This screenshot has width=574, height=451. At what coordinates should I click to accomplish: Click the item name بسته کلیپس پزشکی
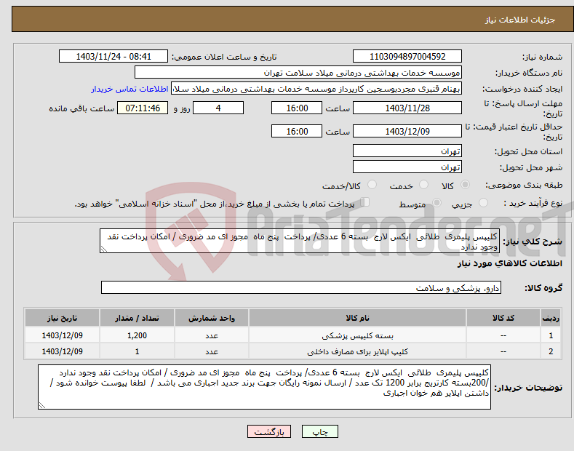[357, 335]
